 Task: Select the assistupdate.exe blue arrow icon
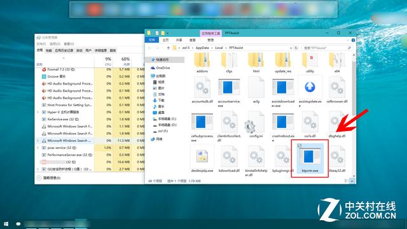[310, 87]
